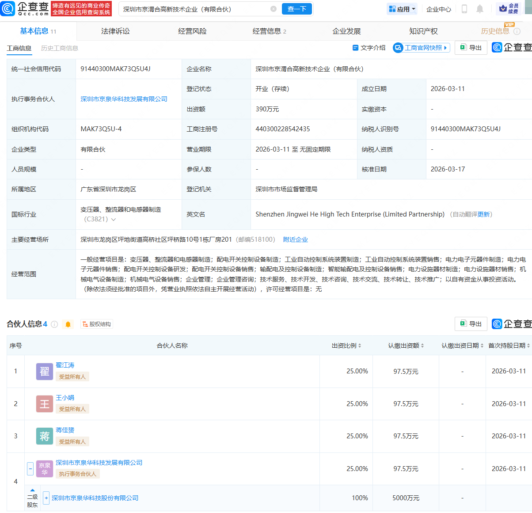Switch to the 法律诉讼 tab
This screenshot has height=513, width=532.
tap(115, 31)
